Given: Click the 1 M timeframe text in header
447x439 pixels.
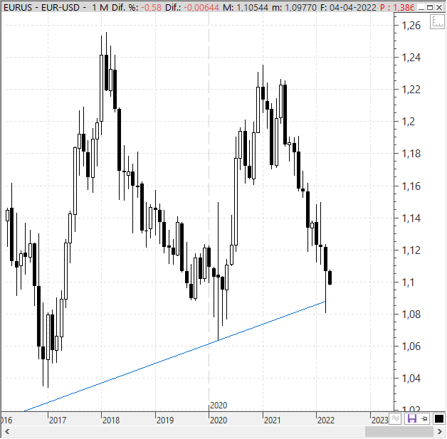Looking at the screenshot, I should tap(100, 7).
